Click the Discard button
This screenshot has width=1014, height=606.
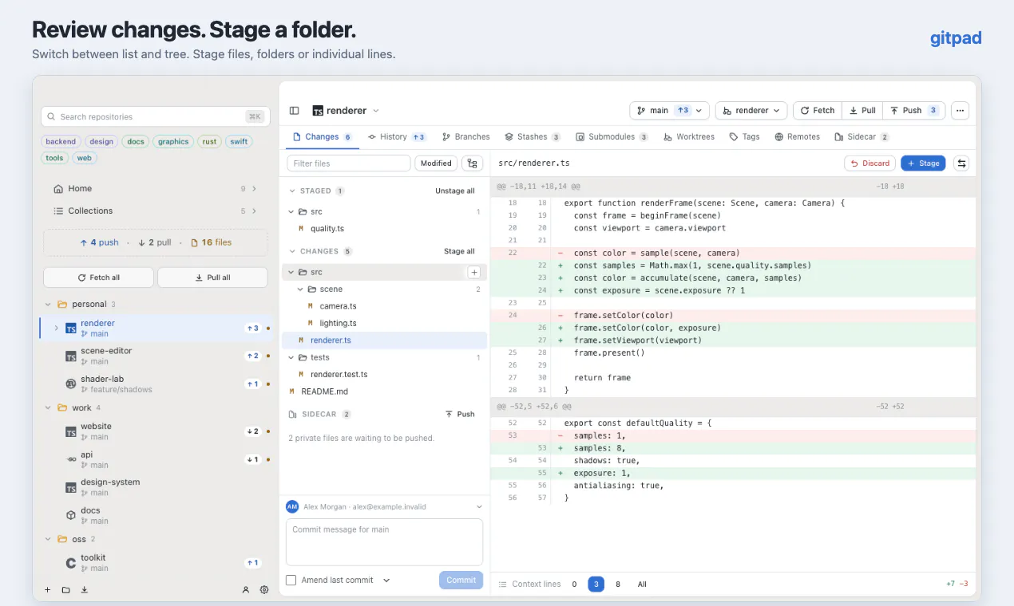869,163
